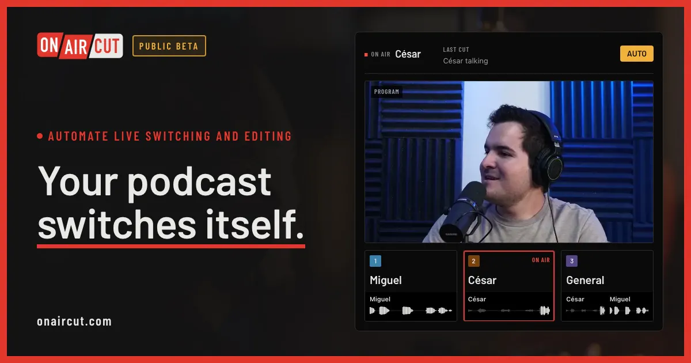Toggle the AUTO switching button
Image resolution: width=691 pixels, height=363 pixels.
pos(637,54)
